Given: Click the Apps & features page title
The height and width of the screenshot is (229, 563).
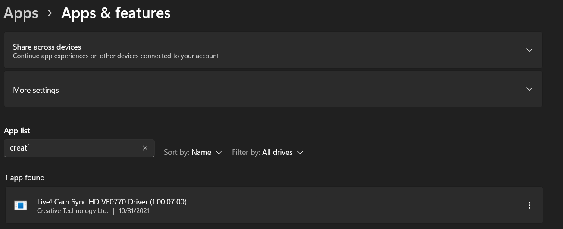Looking at the screenshot, I should (x=116, y=13).
